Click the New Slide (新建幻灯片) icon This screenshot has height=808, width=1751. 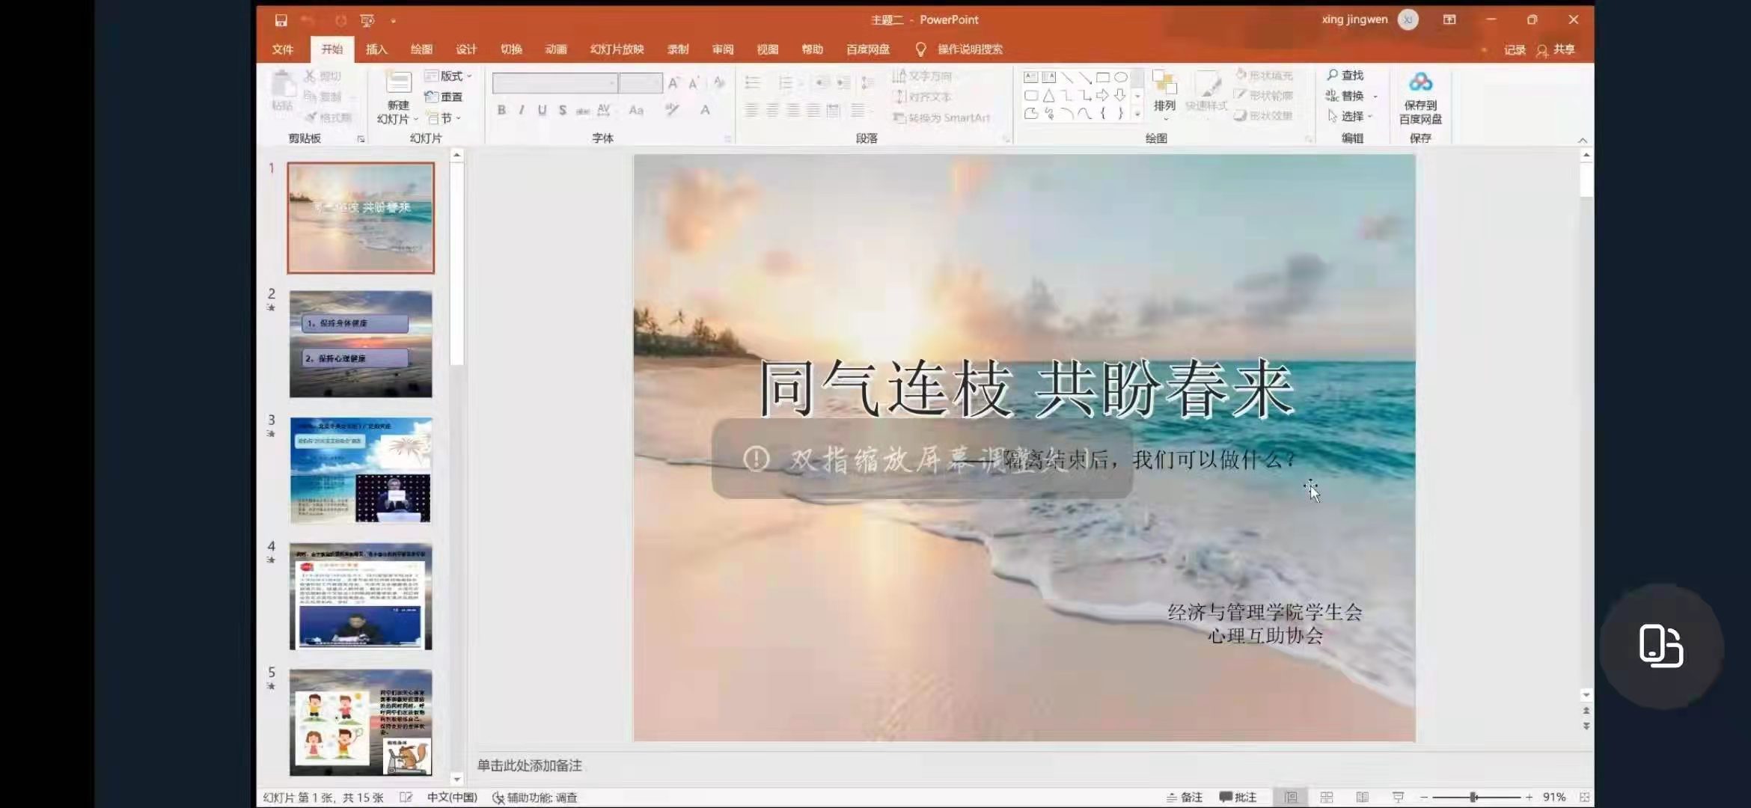pyautogui.click(x=398, y=83)
